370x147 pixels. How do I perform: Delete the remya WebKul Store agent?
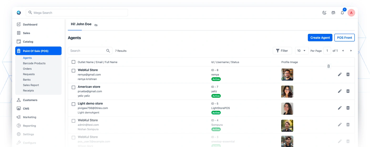[x=348, y=75]
